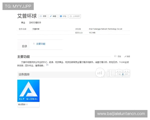The image size is (150, 120).
Task: Click the 词条图册 section header
Action: pyautogui.click(x=24, y=74)
